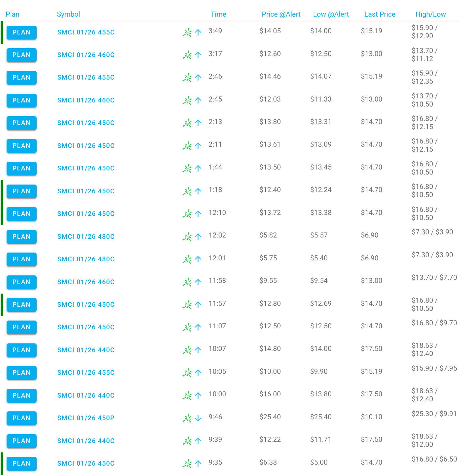Open SMCI 01/26 440C symbol at 9:39
Screen dimensions: 459x475
(86, 441)
